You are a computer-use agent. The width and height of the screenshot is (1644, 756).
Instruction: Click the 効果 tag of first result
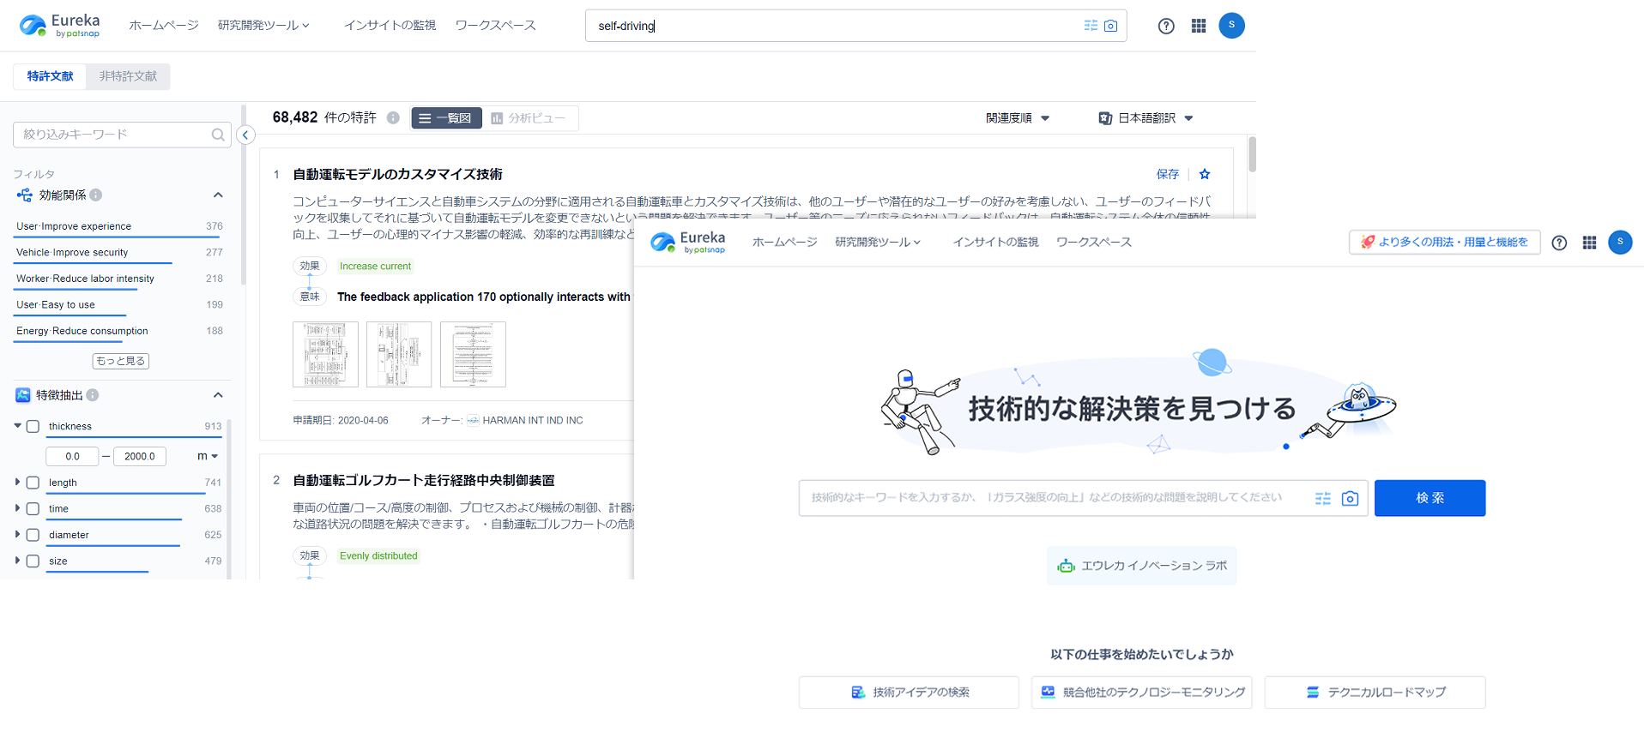pyautogui.click(x=310, y=267)
